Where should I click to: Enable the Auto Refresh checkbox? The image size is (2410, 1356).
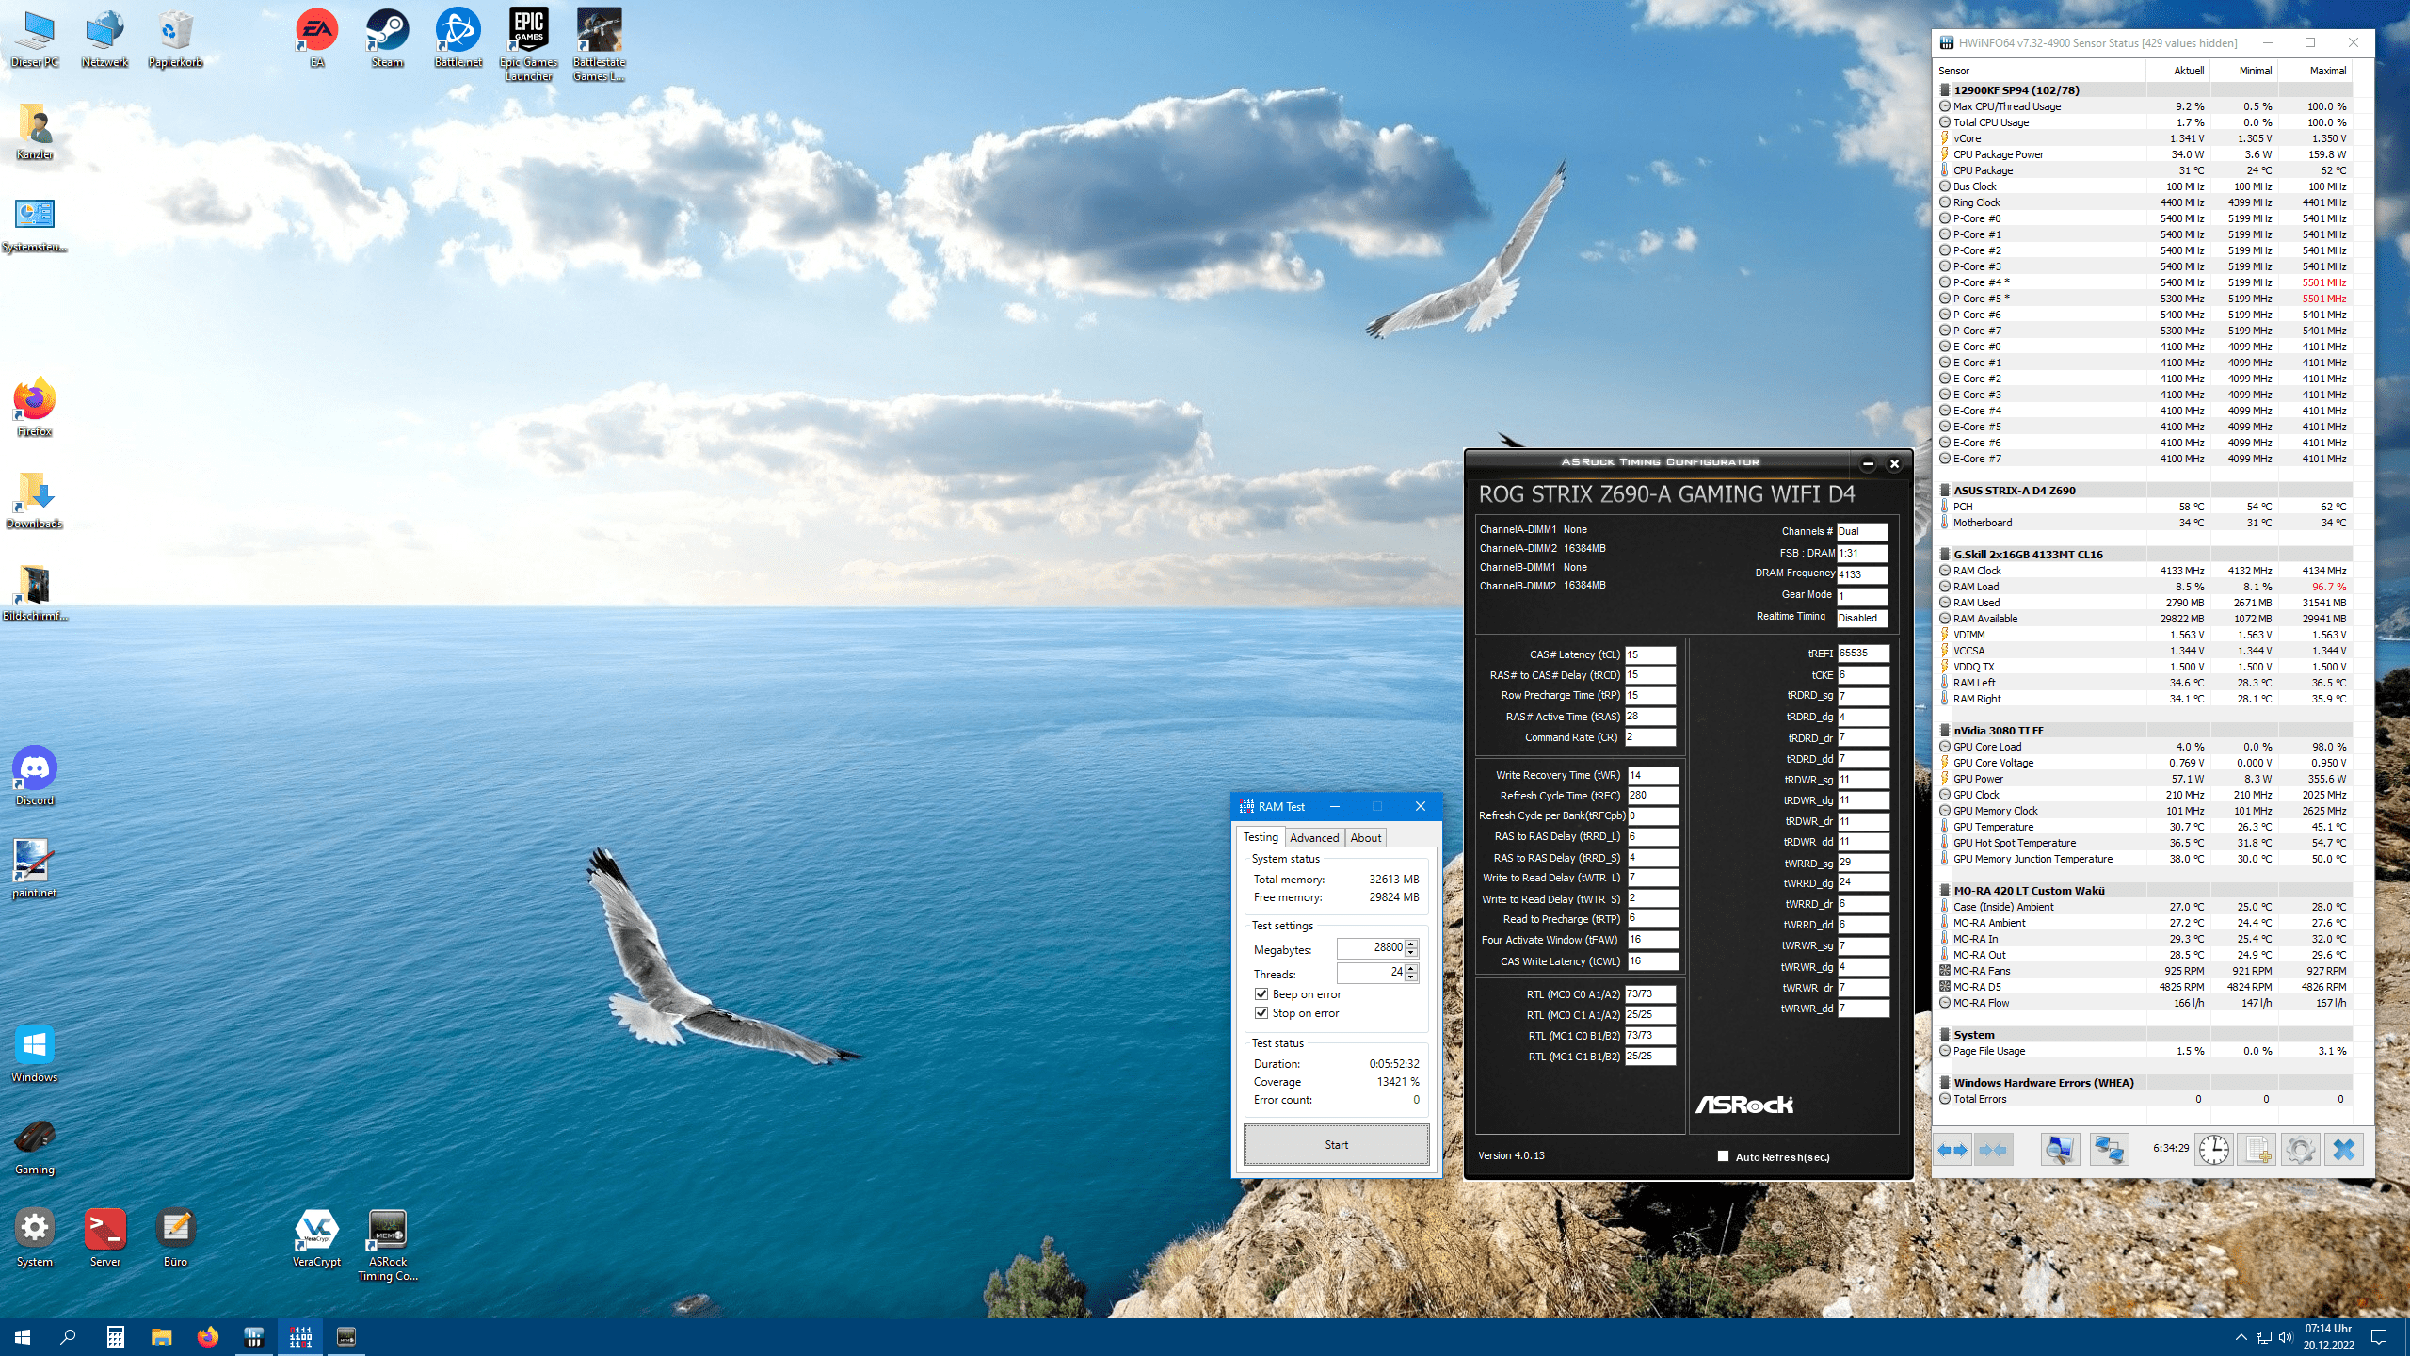click(1723, 1156)
